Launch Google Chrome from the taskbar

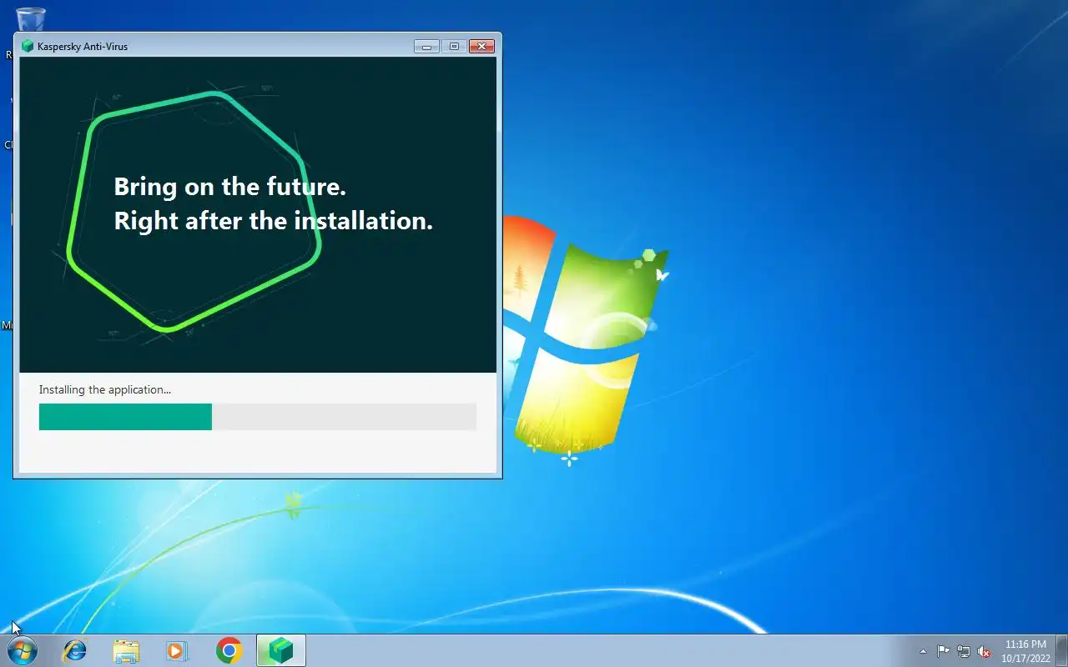pos(229,650)
